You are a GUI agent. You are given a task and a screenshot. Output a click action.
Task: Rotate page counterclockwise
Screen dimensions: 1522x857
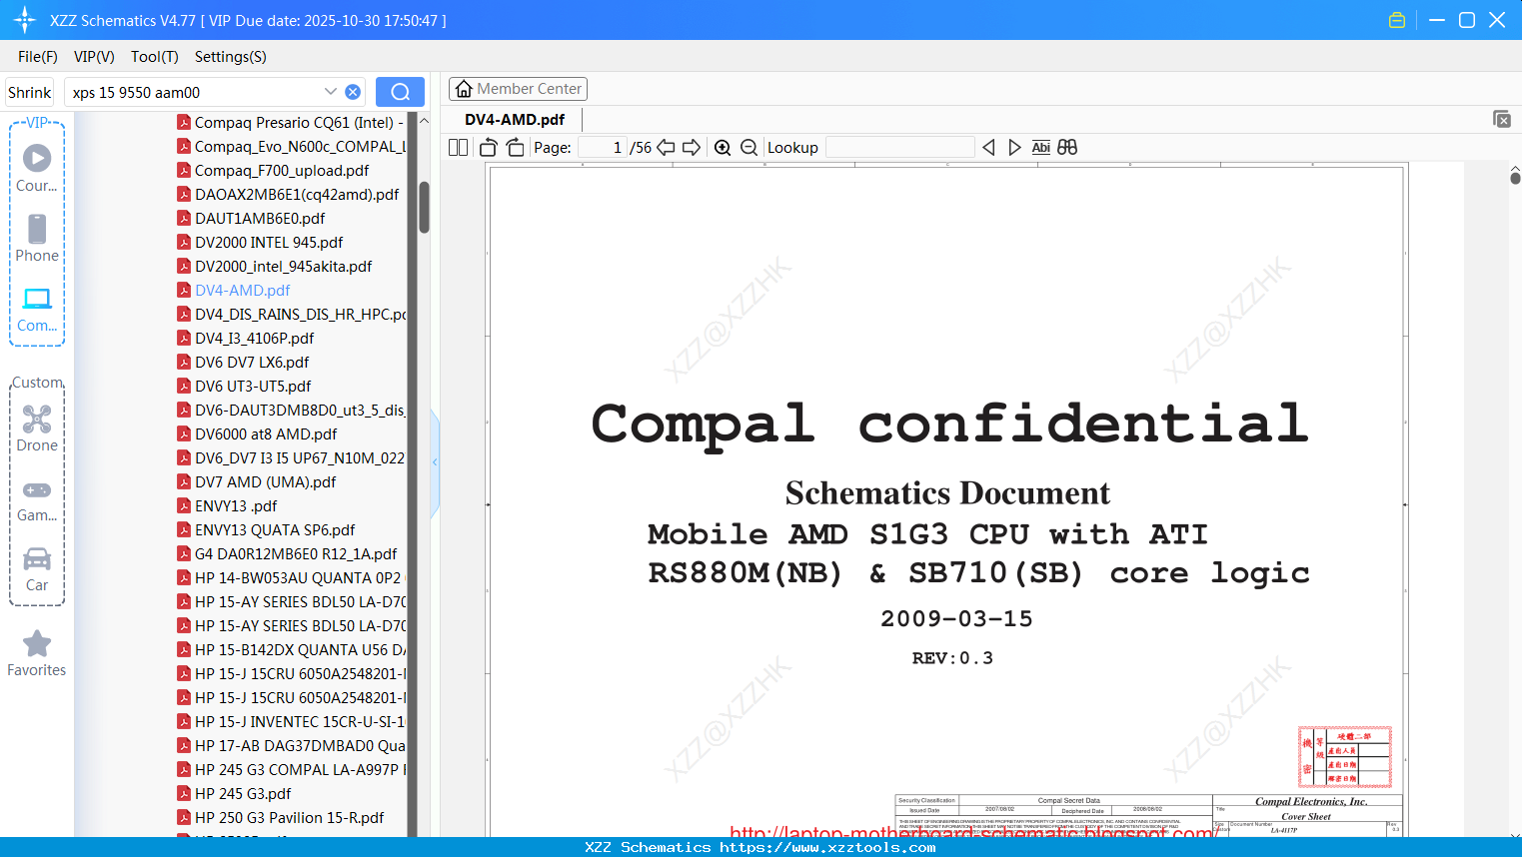[x=489, y=148]
